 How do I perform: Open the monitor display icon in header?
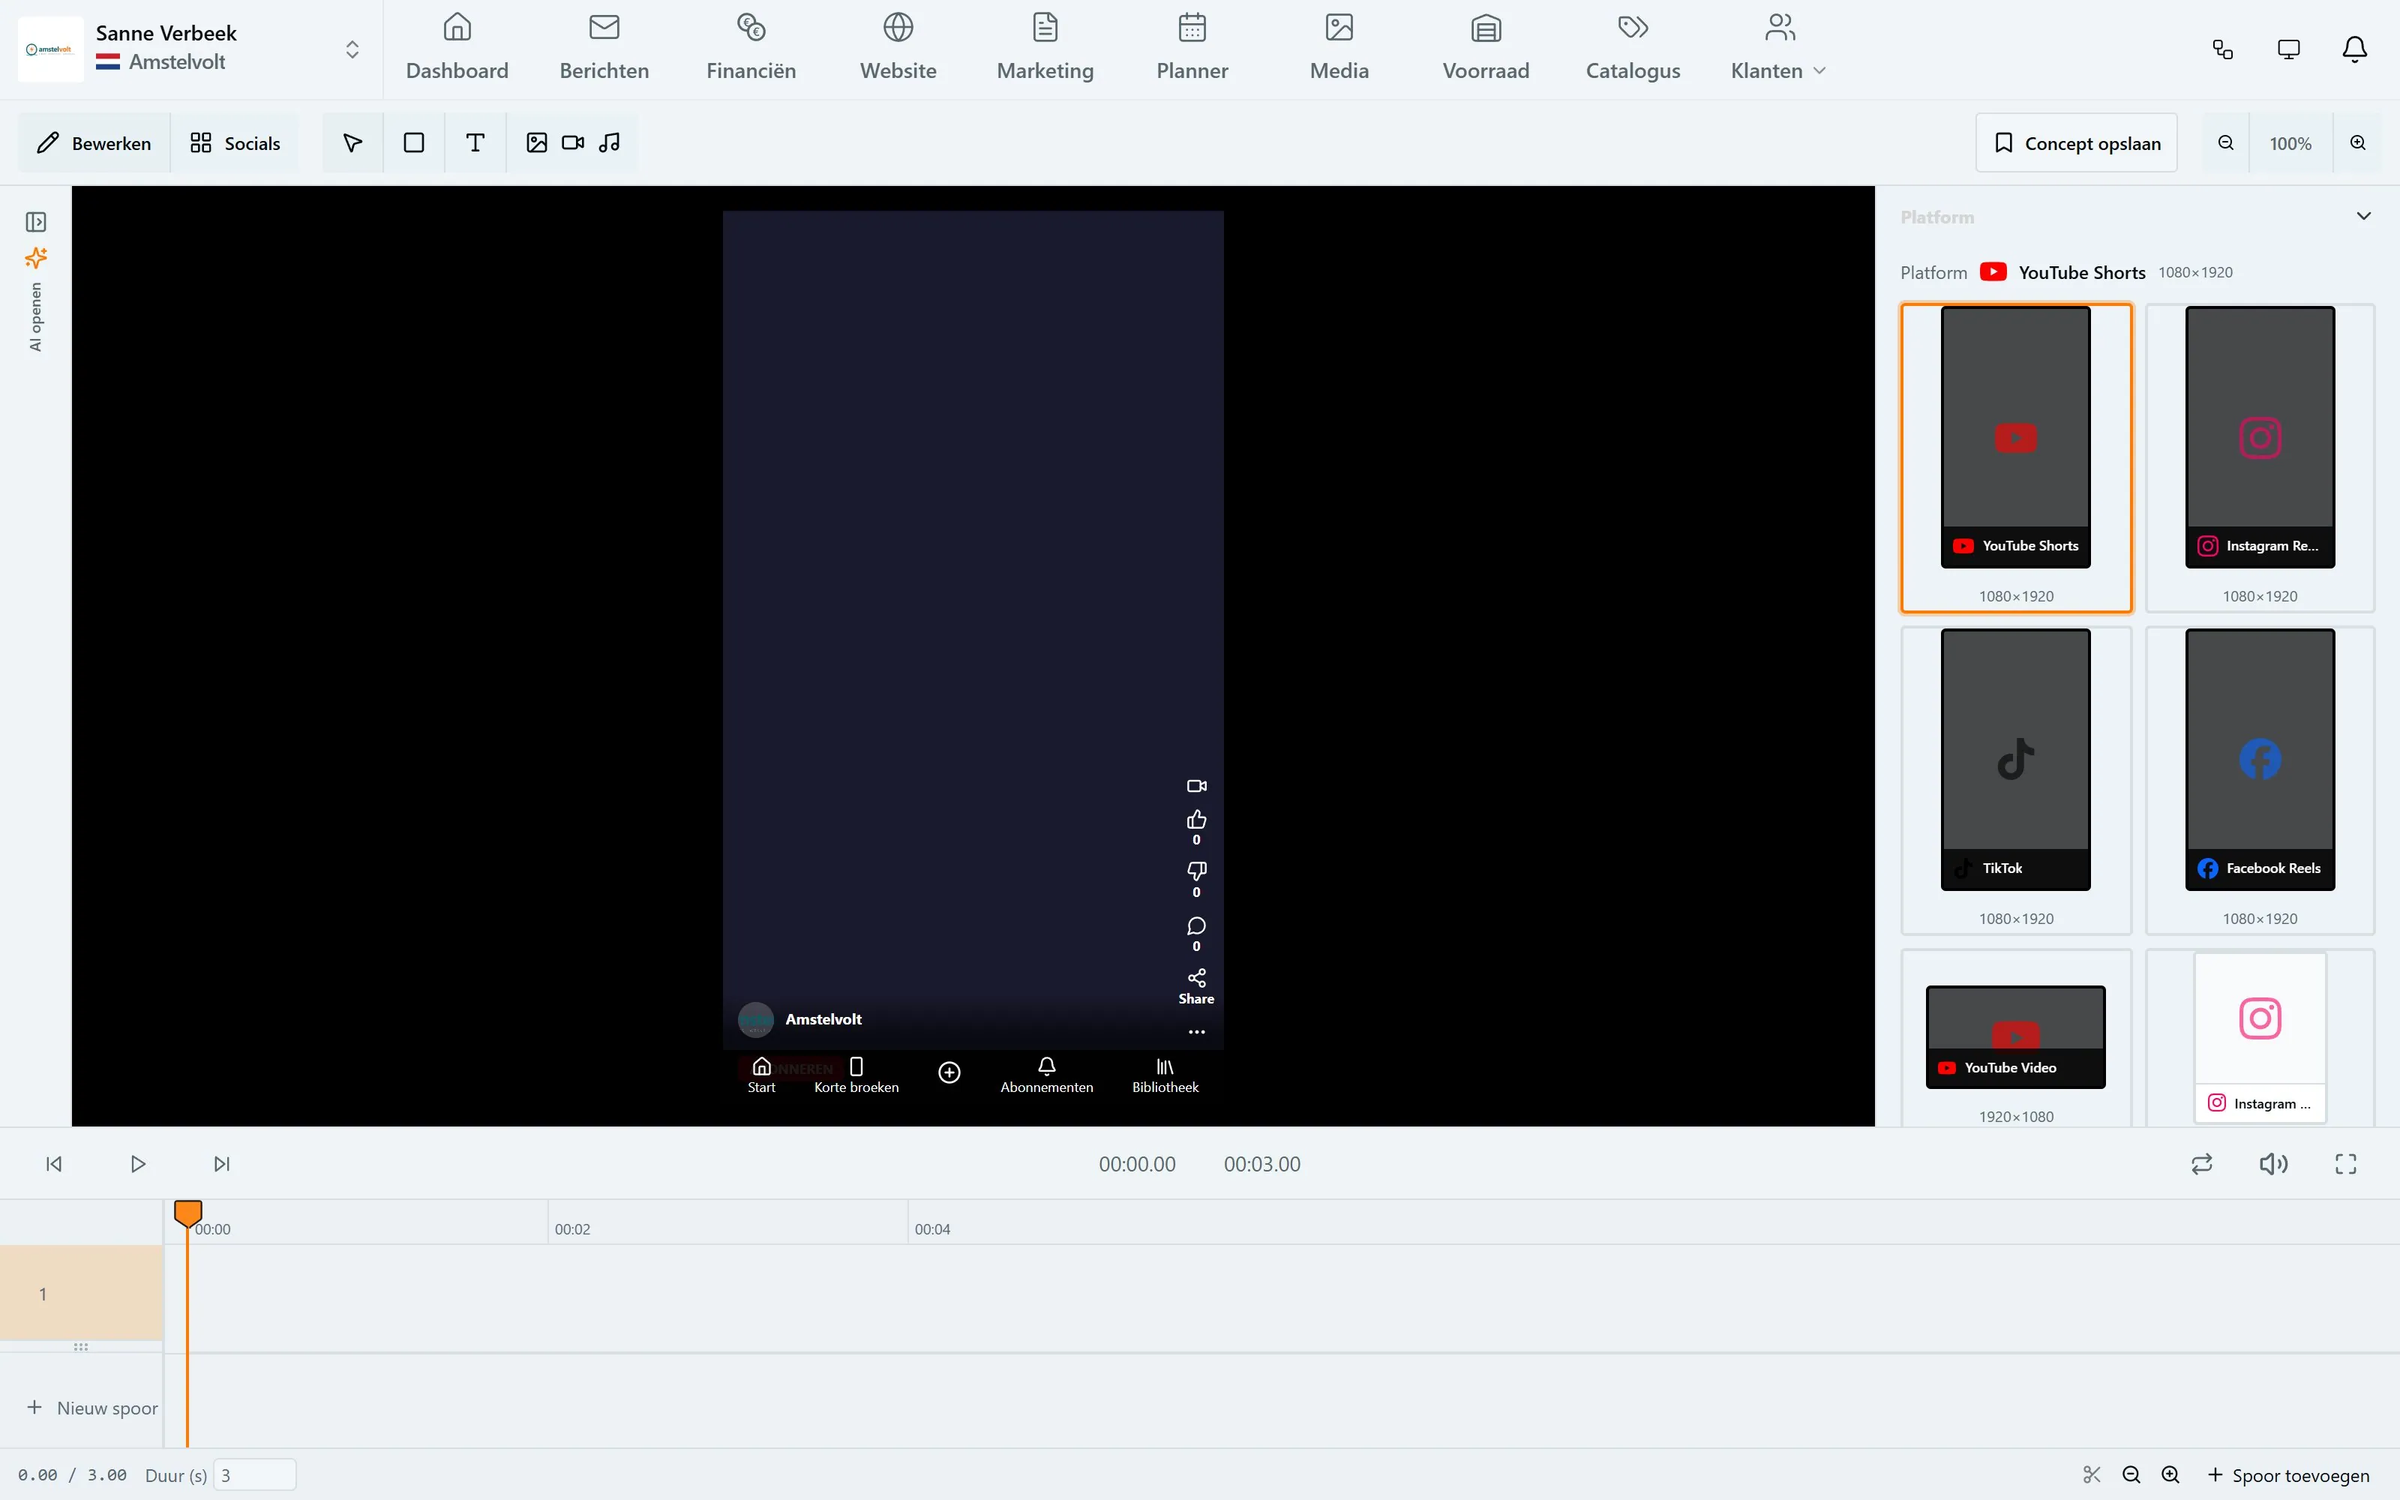pos(2289,49)
